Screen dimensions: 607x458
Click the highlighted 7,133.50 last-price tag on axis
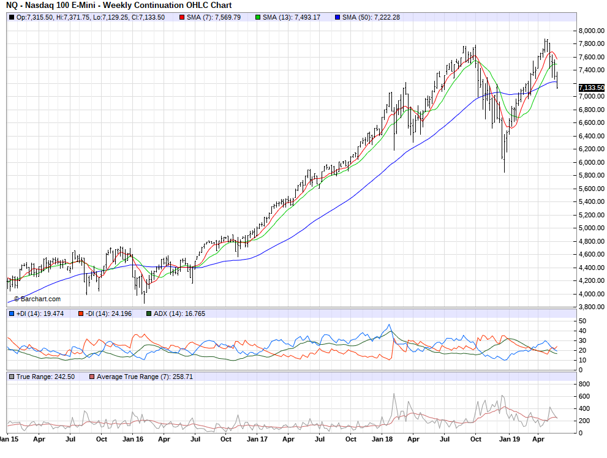click(x=592, y=88)
